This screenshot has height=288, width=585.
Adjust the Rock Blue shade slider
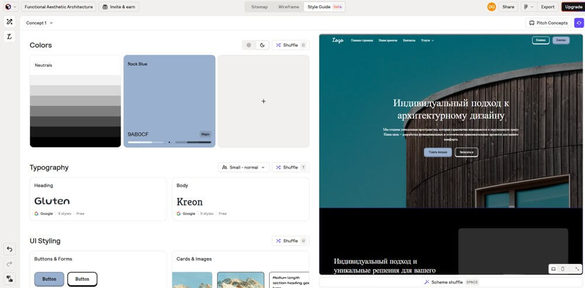(170, 142)
